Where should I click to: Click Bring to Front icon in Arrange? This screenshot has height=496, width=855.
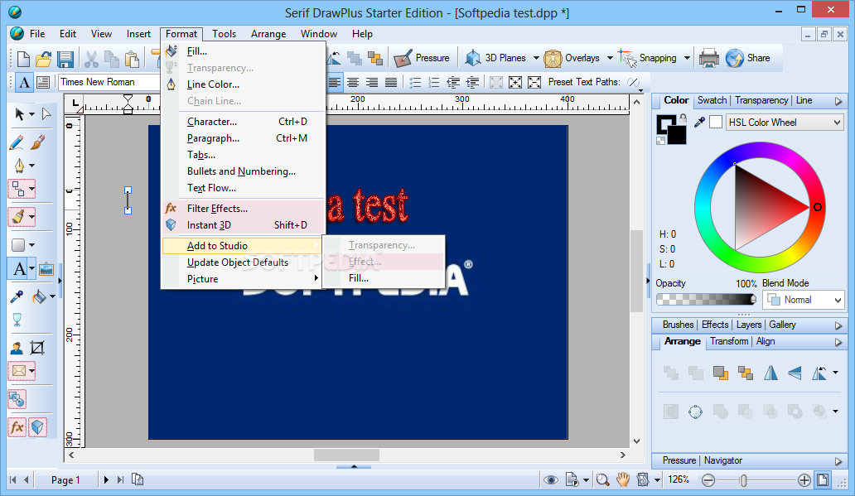tap(721, 373)
